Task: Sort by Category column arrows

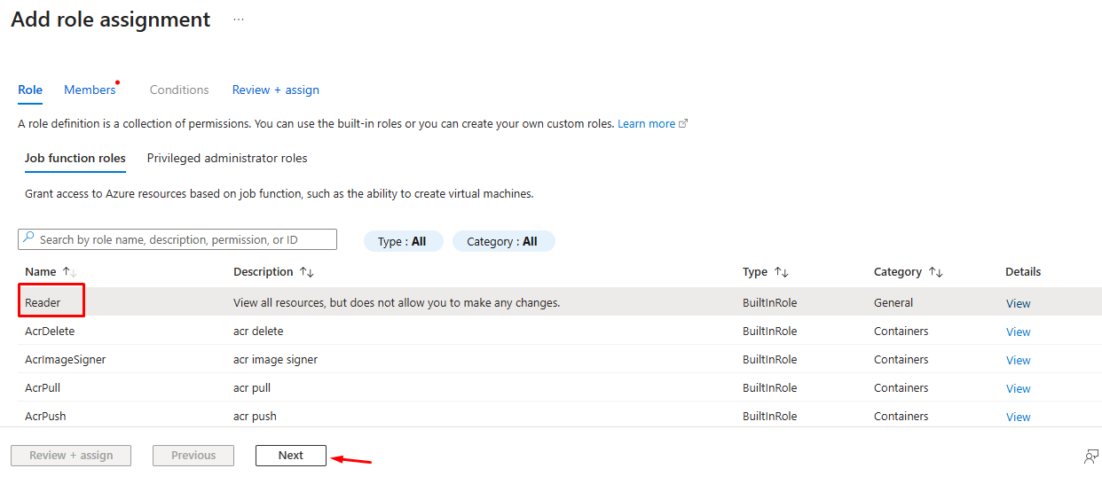Action: click(x=935, y=272)
